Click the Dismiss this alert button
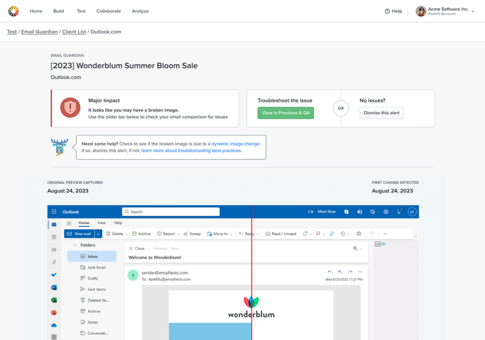 (381, 113)
